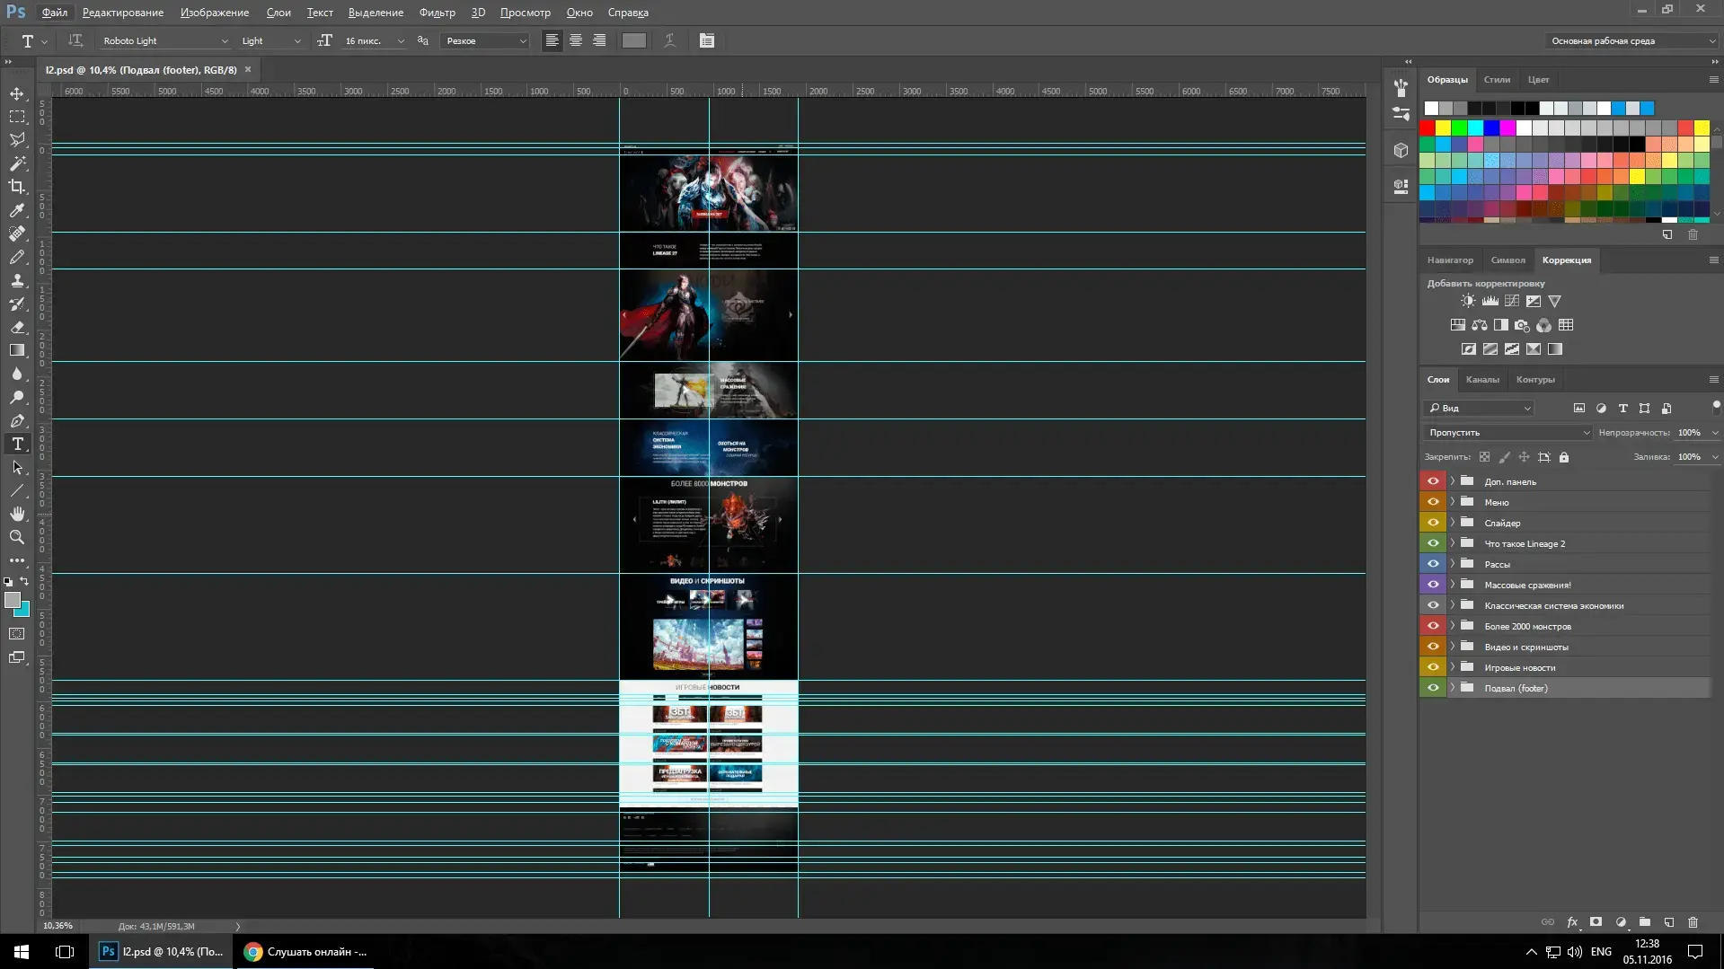Select the Zoom tool
The width and height of the screenshot is (1724, 969).
pyautogui.click(x=17, y=537)
